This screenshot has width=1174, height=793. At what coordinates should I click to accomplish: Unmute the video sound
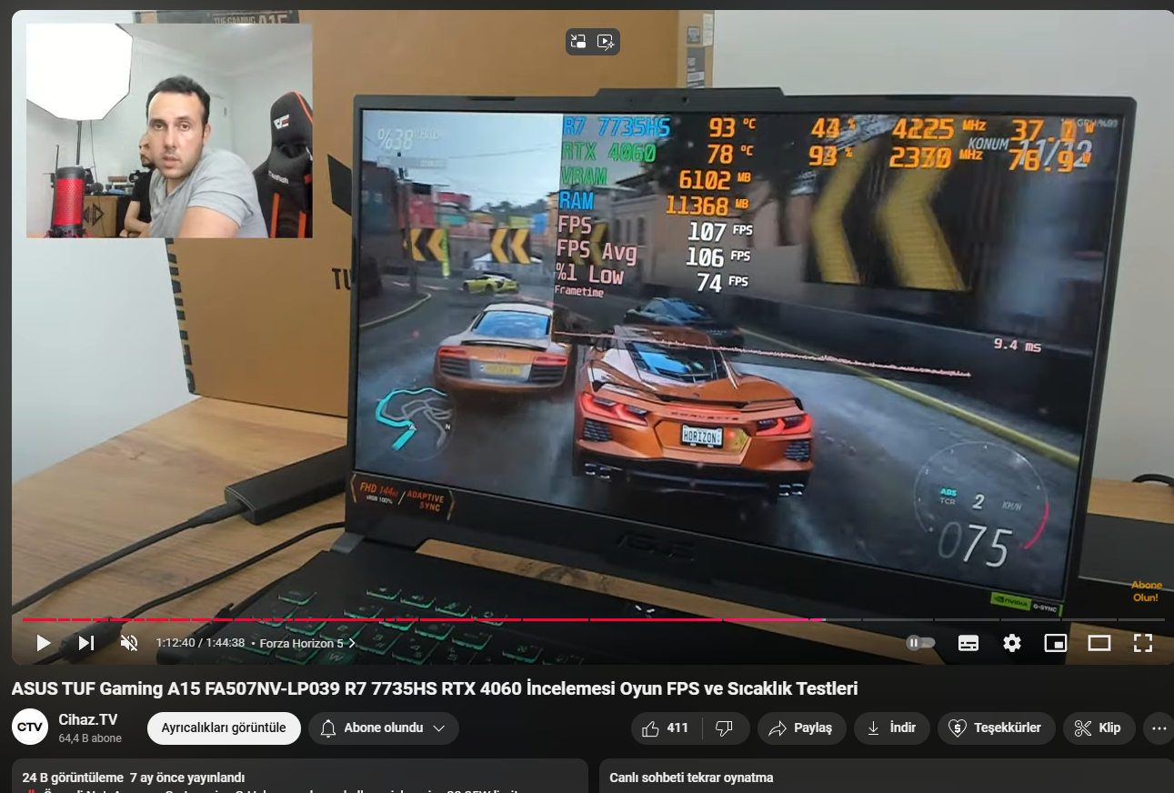[x=129, y=643]
